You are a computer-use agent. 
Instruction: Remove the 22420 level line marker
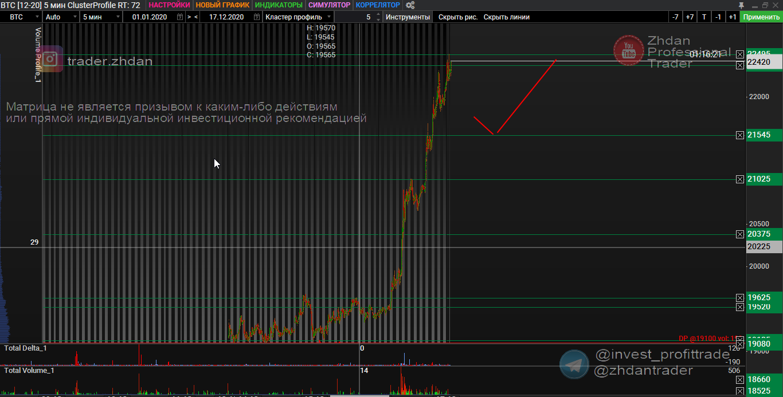(x=740, y=65)
